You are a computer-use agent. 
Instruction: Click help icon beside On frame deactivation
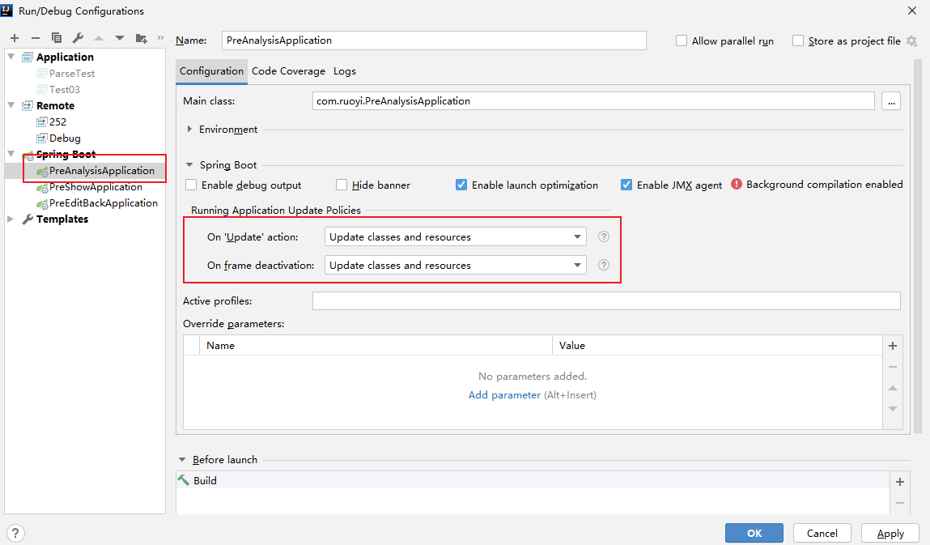pyautogui.click(x=603, y=265)
